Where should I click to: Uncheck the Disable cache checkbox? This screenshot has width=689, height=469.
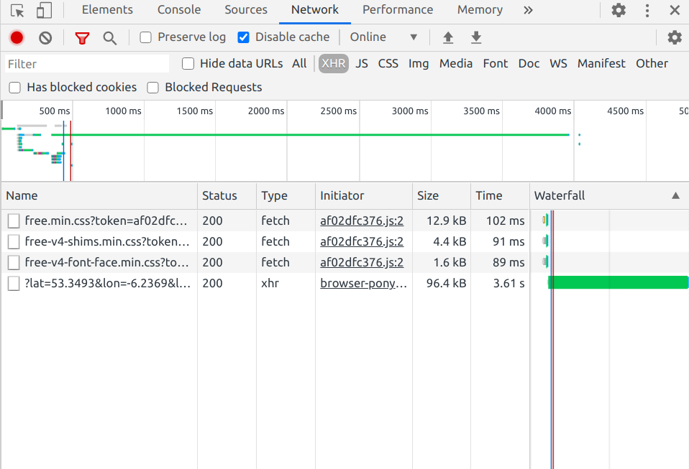click(244, 37)
